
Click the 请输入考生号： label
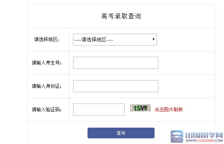[47, 63]
